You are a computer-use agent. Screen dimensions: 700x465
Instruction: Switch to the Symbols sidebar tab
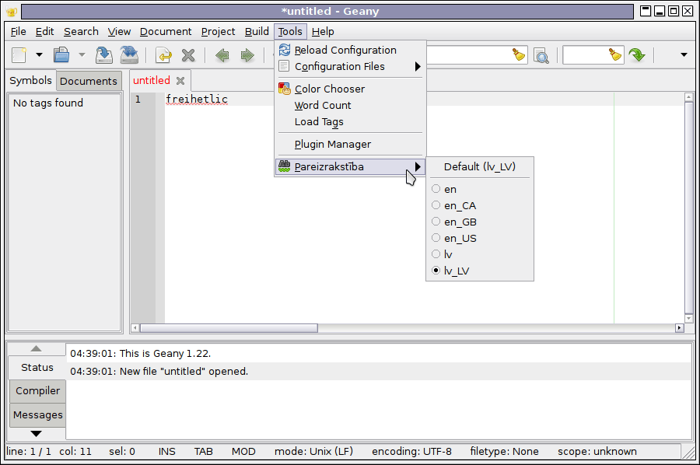pos(30,80)
